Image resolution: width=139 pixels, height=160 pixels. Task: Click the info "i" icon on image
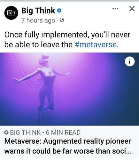coord(130,61)
